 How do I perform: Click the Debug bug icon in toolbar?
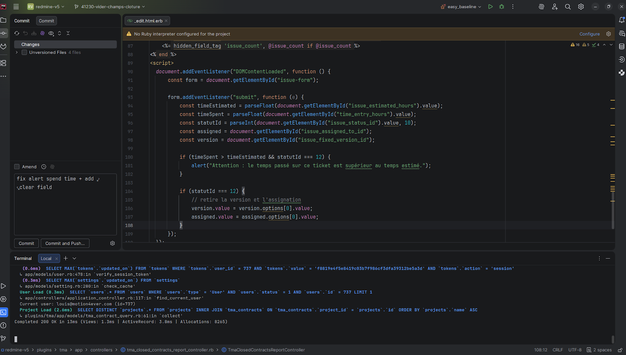(502, 7)
